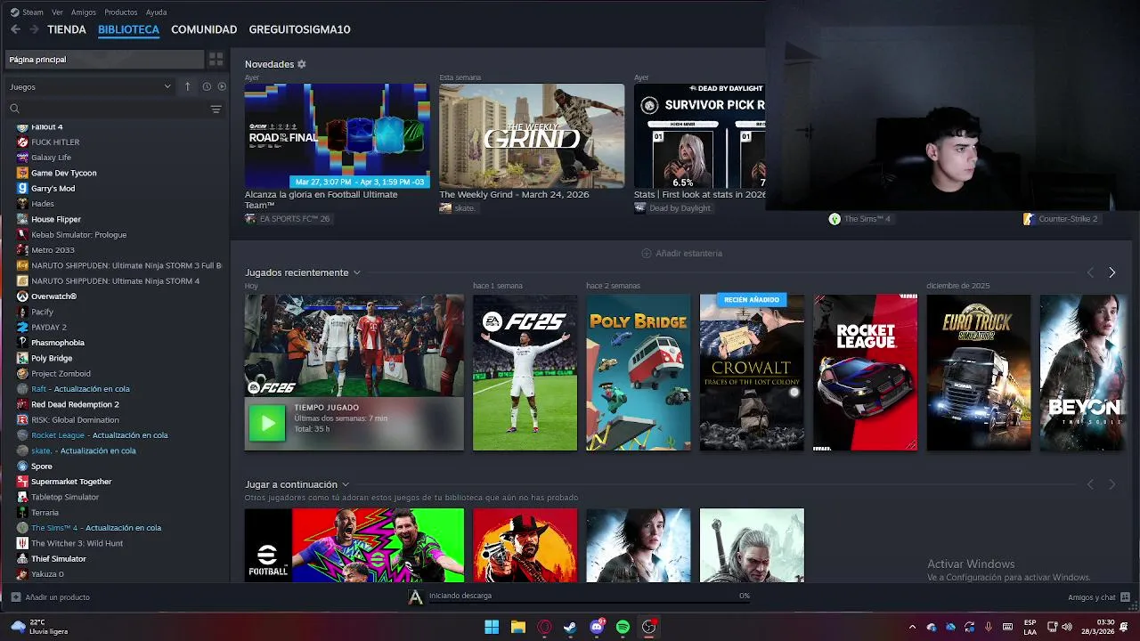This screenshot has width=1140, height=641.
Task: Open the Ver menu
Action: (x=57, y=12)
